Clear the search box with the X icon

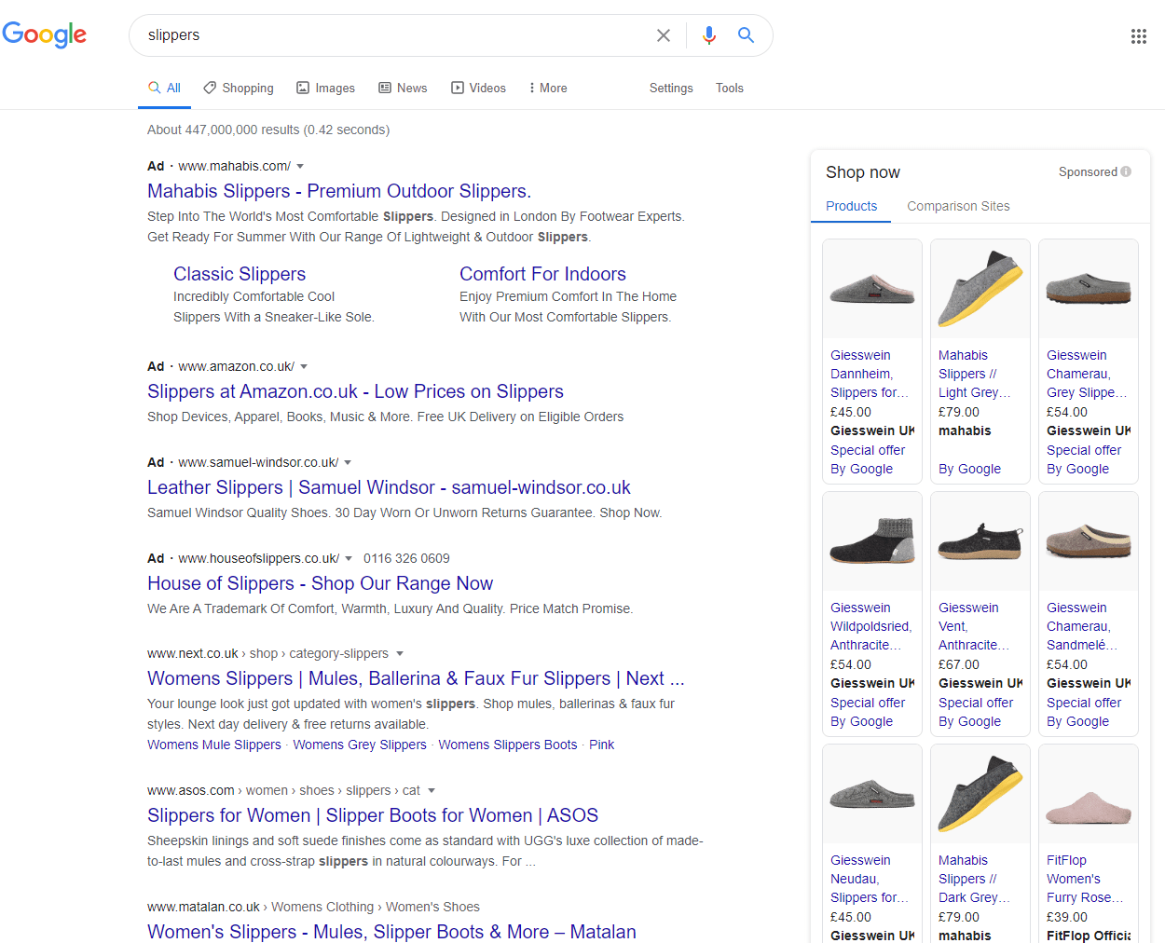pos(664,35)
